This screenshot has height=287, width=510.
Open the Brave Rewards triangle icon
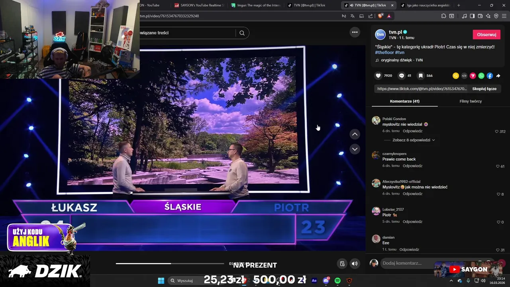point(389,16)
